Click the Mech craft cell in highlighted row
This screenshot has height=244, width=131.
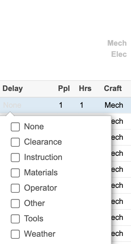114,105
